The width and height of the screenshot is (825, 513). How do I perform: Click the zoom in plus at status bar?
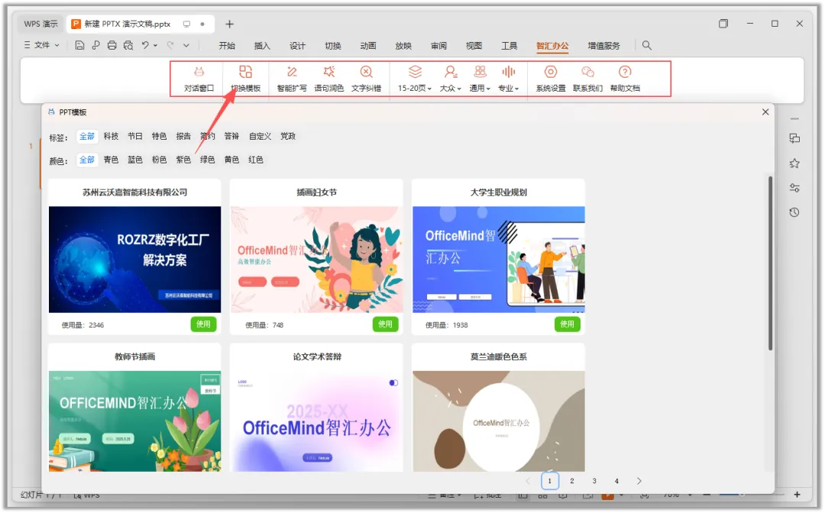pyautogui.click(x=797, y=495)
